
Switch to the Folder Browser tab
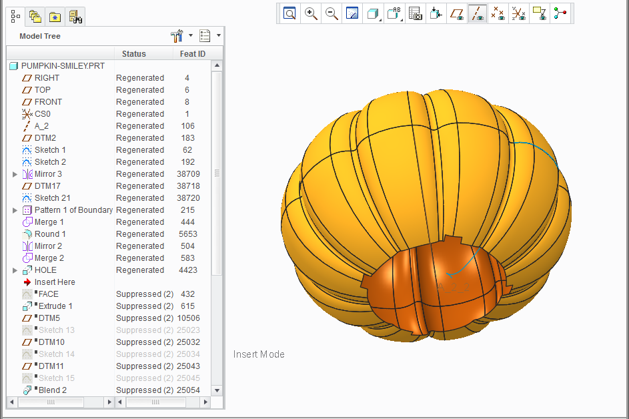[x=35, y=17]
